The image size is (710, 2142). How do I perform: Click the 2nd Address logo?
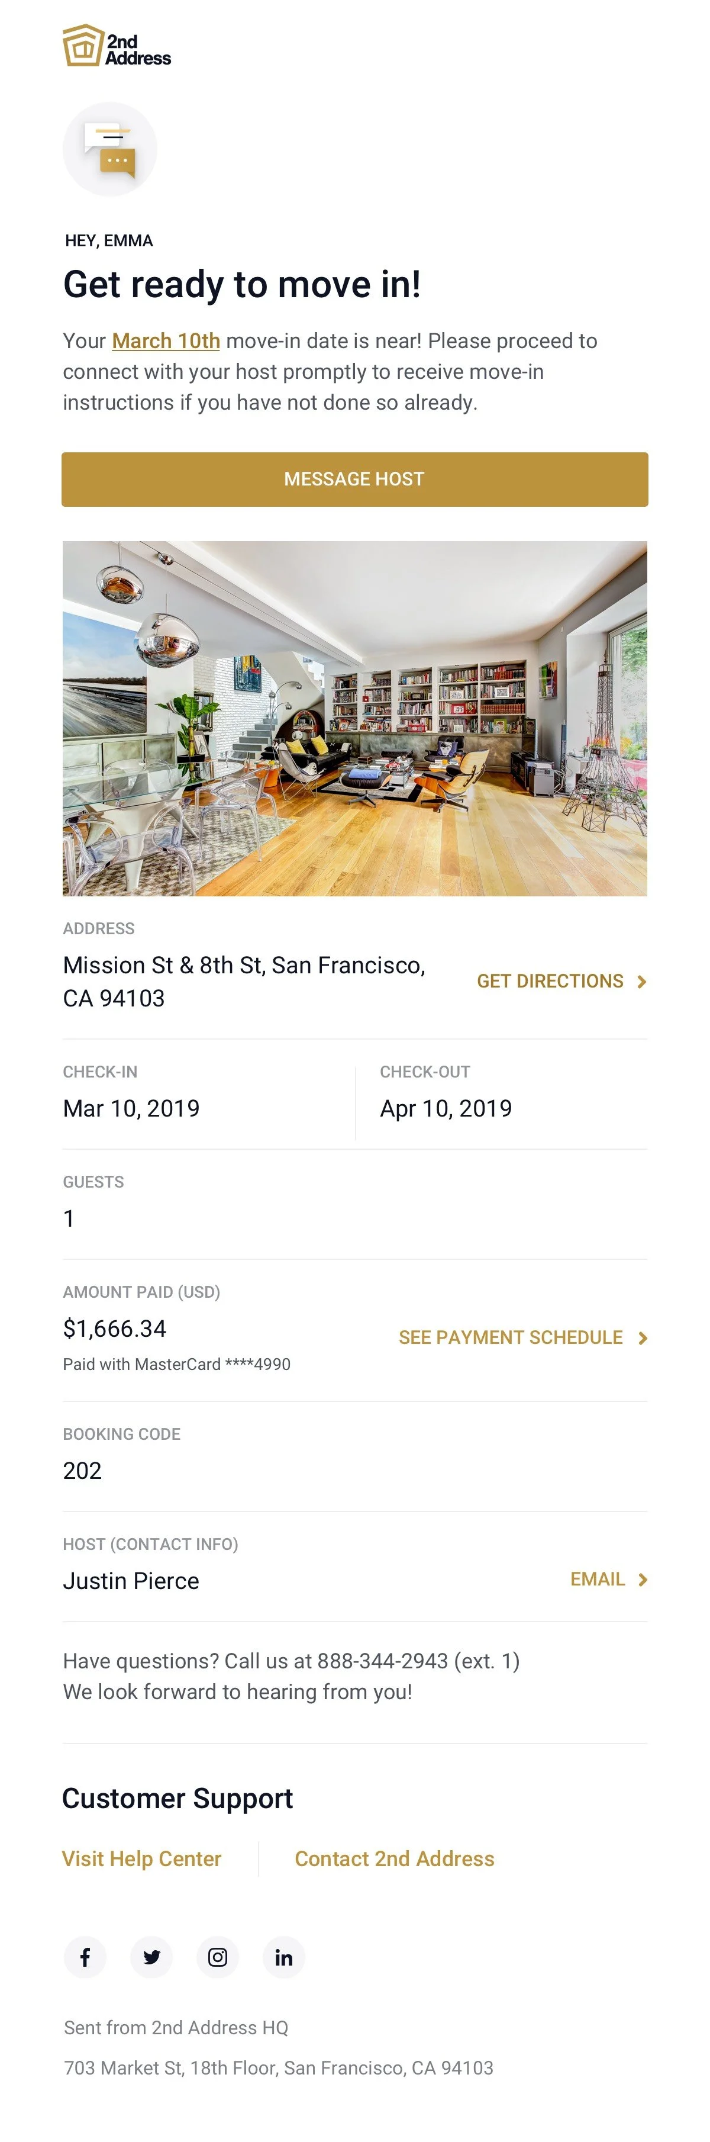coord(117,46)
